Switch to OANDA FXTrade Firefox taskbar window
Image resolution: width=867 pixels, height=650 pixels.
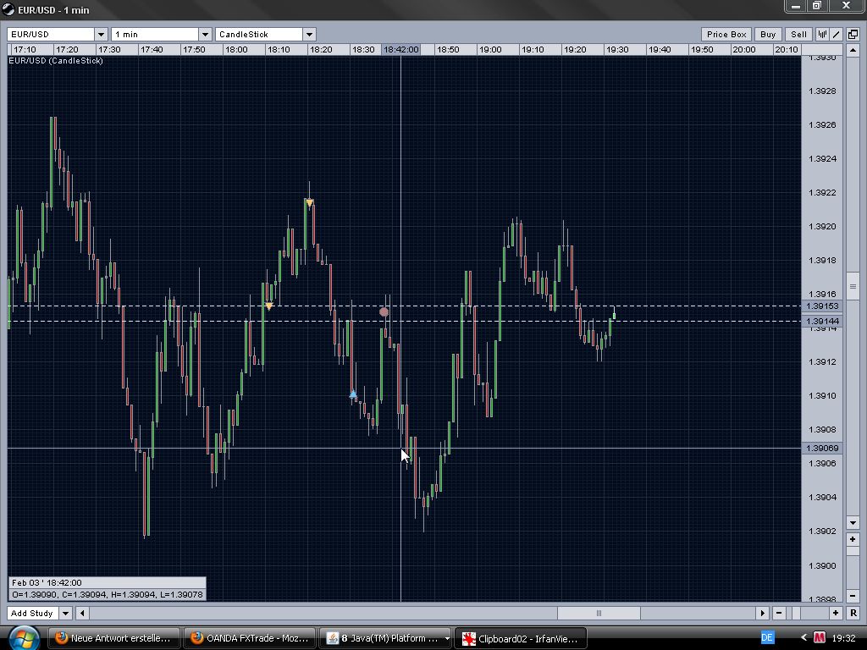coord(250,638)
